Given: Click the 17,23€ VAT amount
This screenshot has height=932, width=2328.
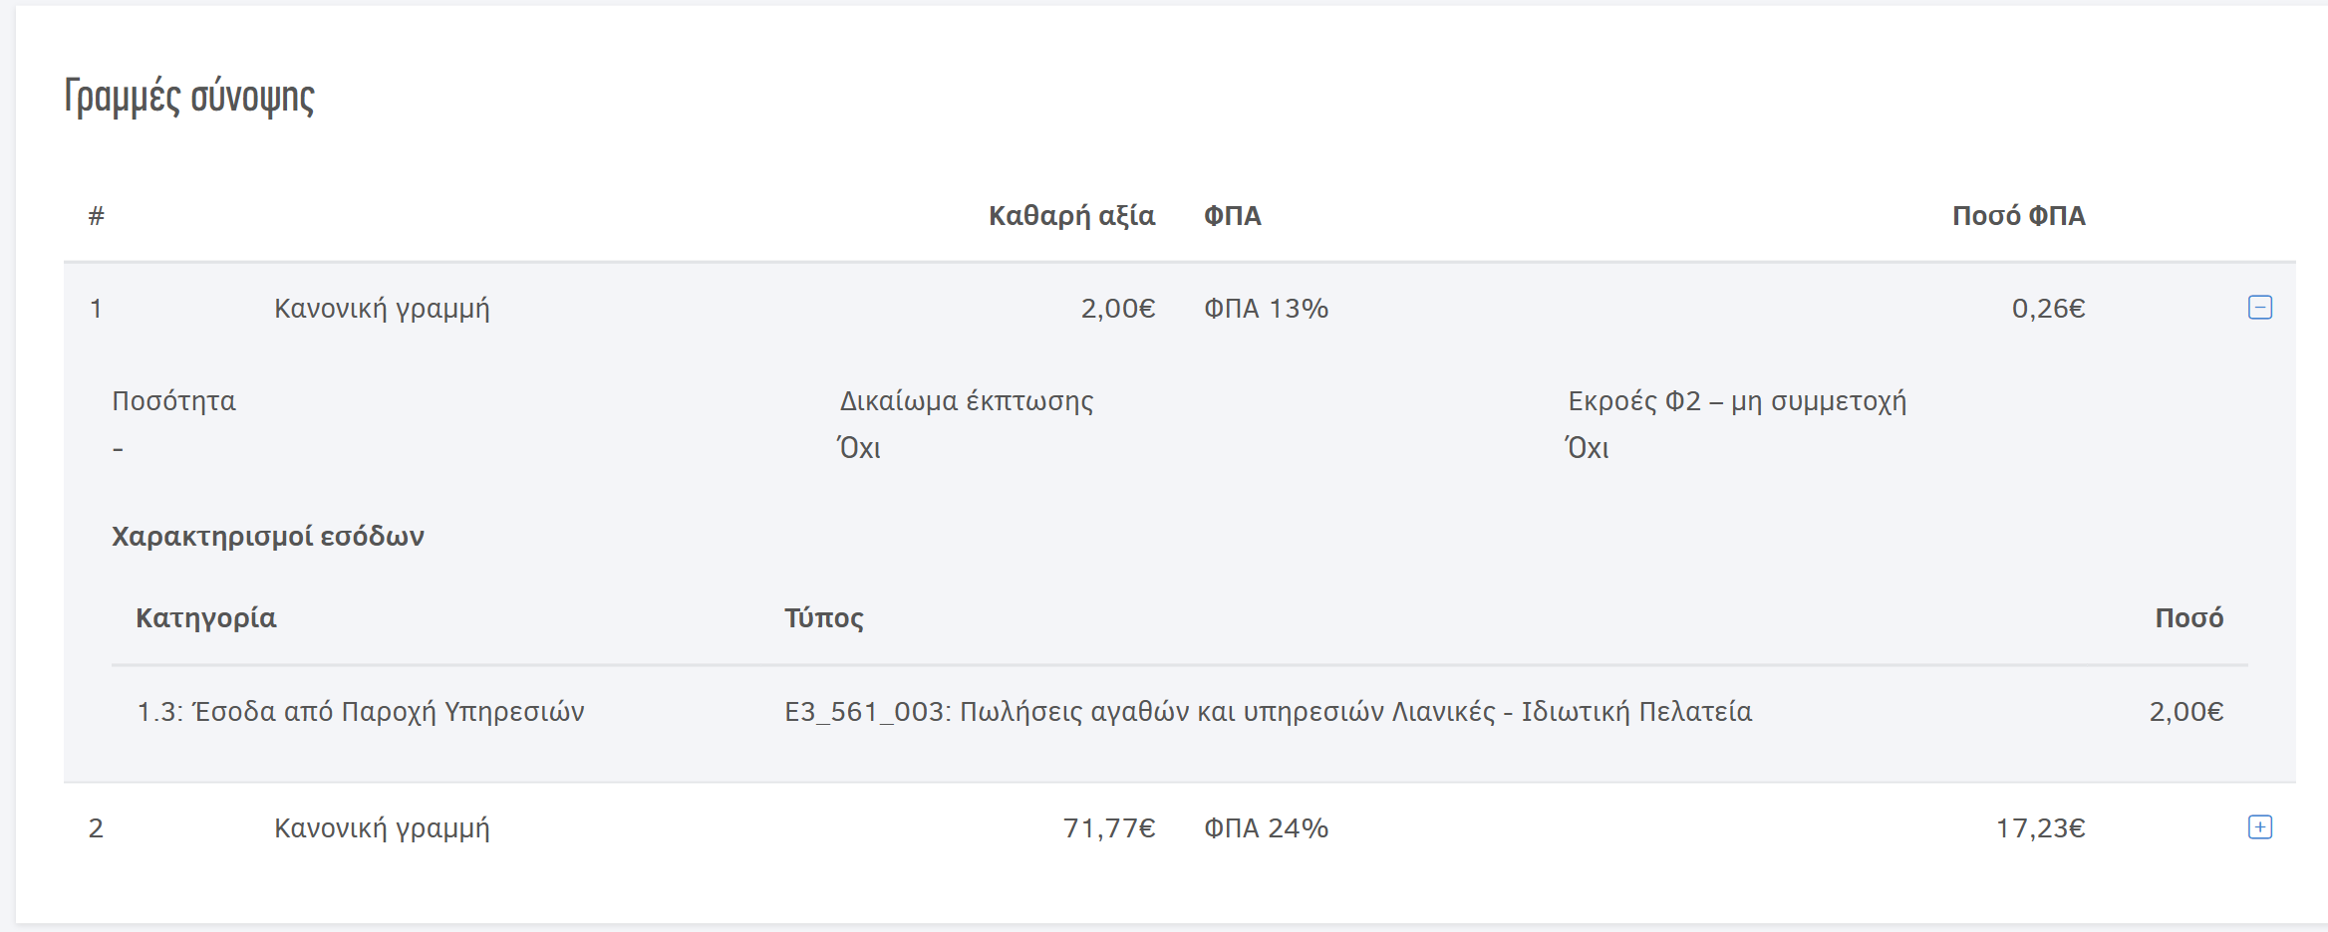Looking at the screenshot, I should tap(2040, 828).
